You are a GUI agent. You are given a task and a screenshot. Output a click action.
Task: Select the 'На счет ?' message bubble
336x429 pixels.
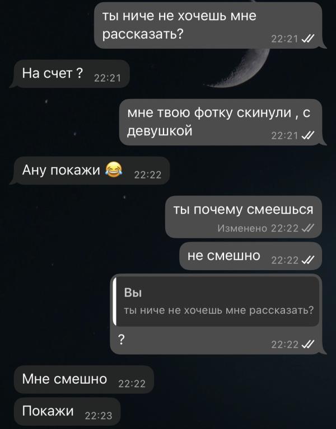pyautogui.click(x=70, y=74)
